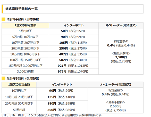The height and width of the screenshot is (117, 151).
Task: Click the 2,500円 minimum operator fee in the 現物取引 table
Action: coord(121,57)
